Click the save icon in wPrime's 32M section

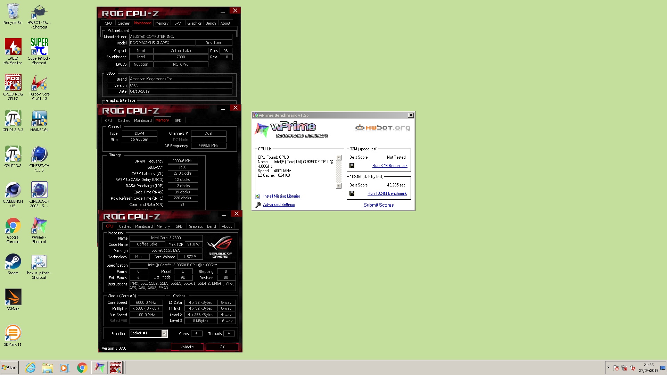point(352,166)
